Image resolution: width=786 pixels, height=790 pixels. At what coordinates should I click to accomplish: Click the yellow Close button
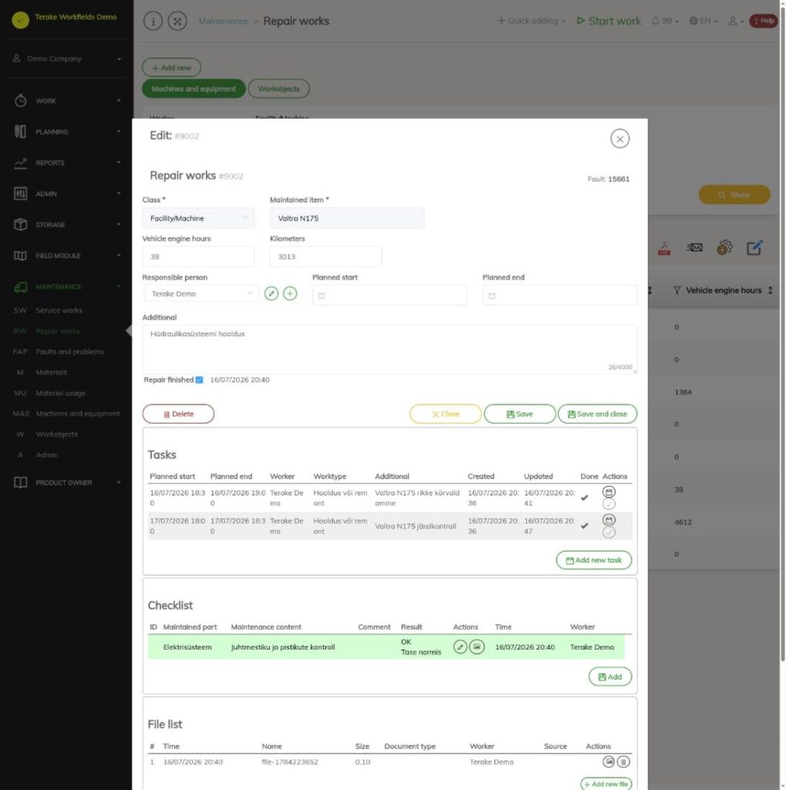445,414
